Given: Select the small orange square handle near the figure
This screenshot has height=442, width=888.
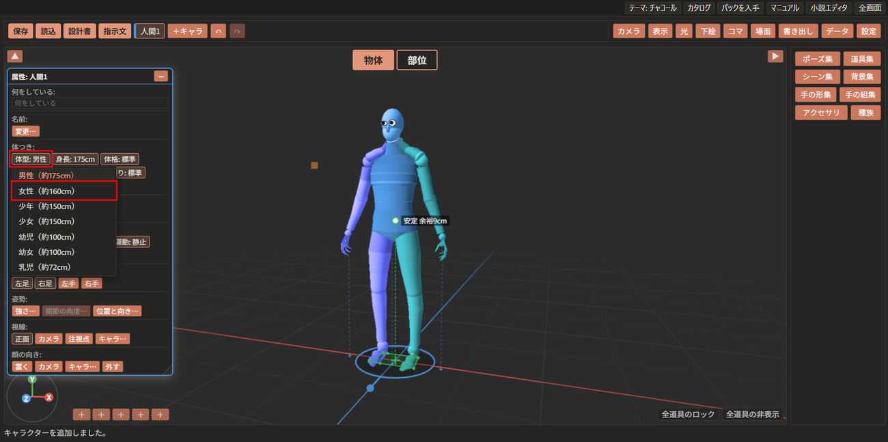Looking at the screenshot, I should [314, 165].
